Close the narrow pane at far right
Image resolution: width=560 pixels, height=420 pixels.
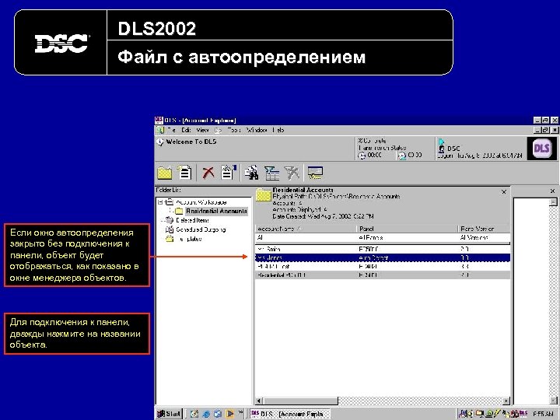[552, 191]
